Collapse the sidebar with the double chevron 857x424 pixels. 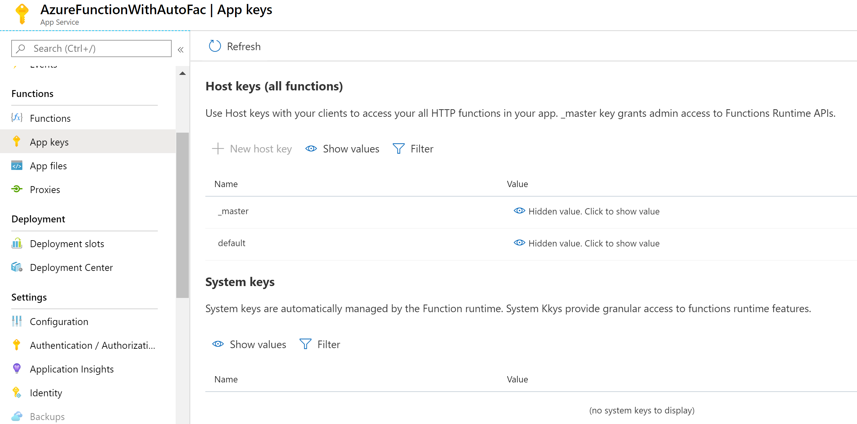point(181,50)
